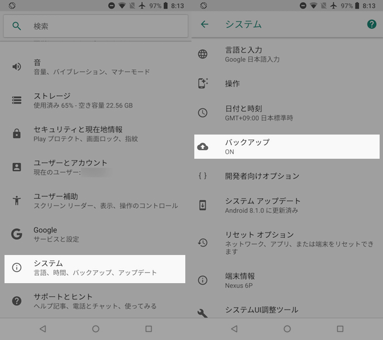This screenshot has width=383, height=340.
Task: Tap the Support and tips question icon
Action: [x=17, y=301]
